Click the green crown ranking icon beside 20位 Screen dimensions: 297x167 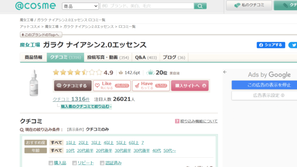pos(150,72)
